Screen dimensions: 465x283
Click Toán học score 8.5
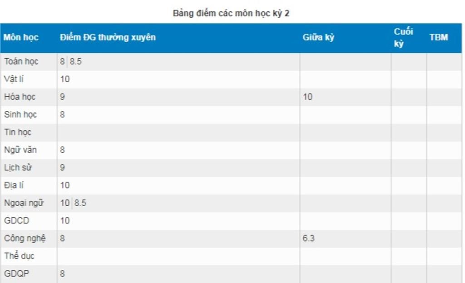76,61
